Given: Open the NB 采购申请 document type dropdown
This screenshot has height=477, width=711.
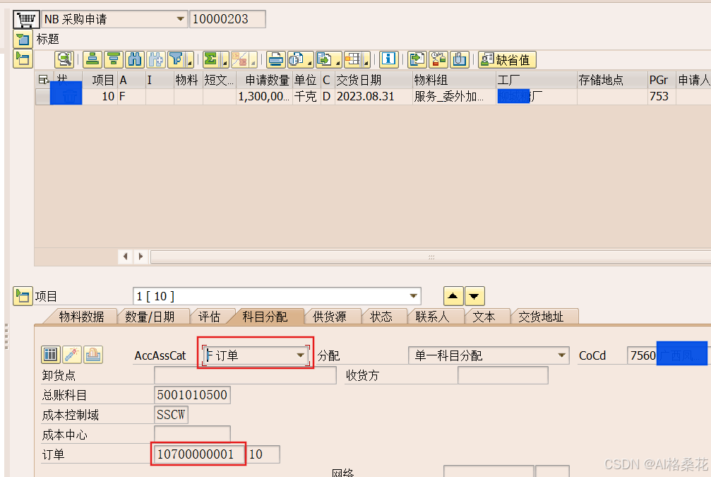Looking at the screenshot, I should click(x=181, y=19).
